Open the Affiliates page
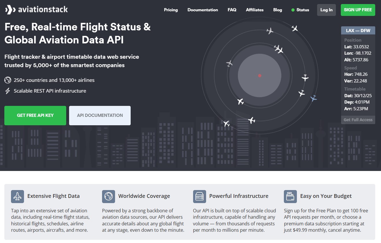This screenshot has width=381, height=243. coord(255,10)
